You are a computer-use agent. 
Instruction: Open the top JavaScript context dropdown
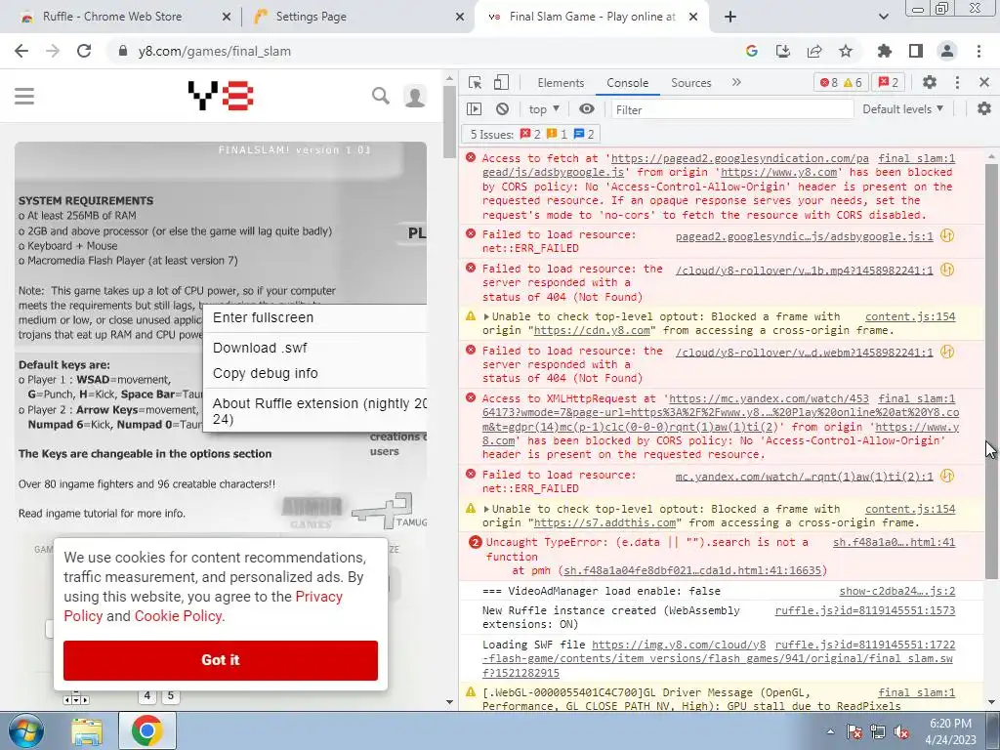pyautogui.click(x=544, y=109)
